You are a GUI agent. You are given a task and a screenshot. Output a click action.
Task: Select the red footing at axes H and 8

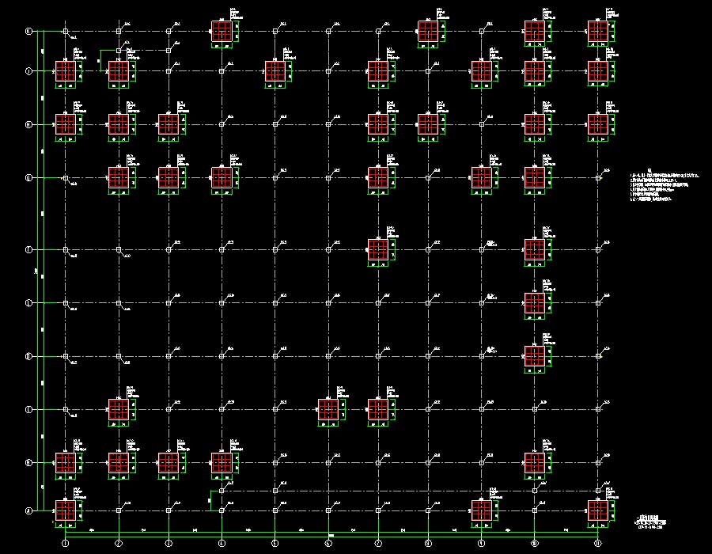[x=428, y=124]
